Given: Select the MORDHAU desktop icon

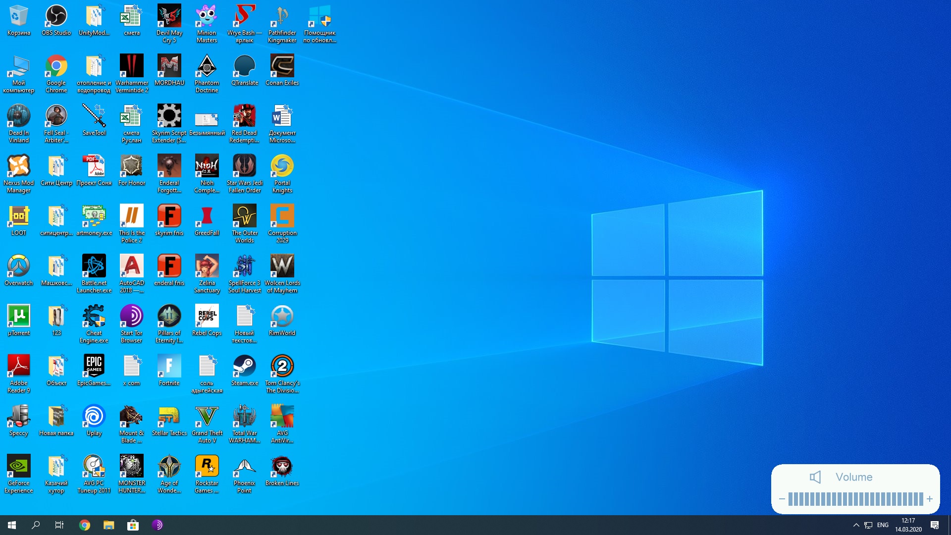Looking at the screenshot, I should click(169, 70).
